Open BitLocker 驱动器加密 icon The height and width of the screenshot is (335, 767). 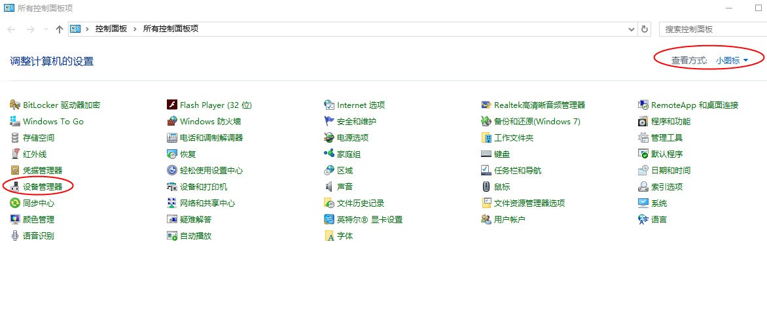pos(15,105)
